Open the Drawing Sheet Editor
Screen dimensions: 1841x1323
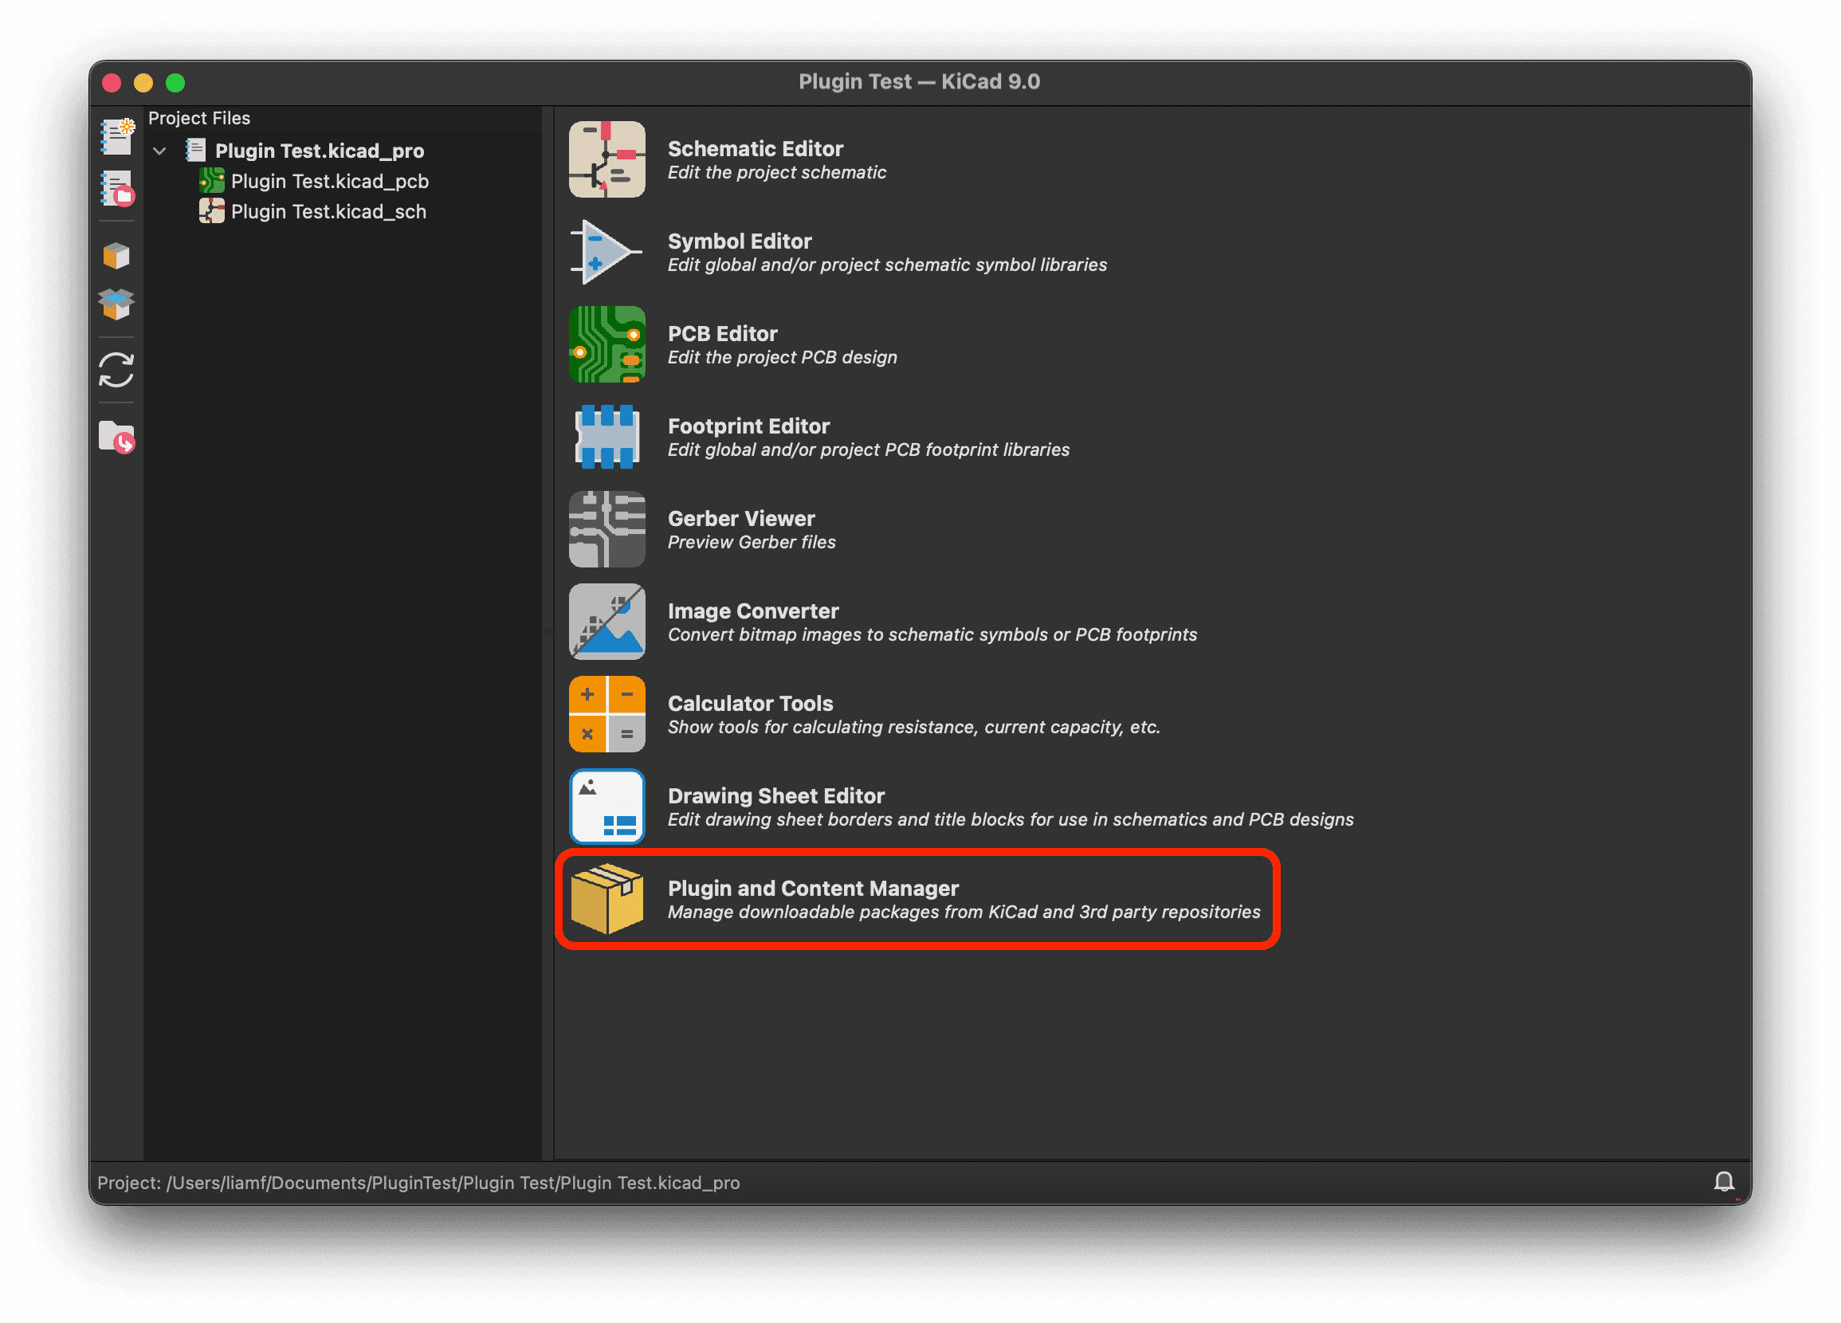(775, 807)
